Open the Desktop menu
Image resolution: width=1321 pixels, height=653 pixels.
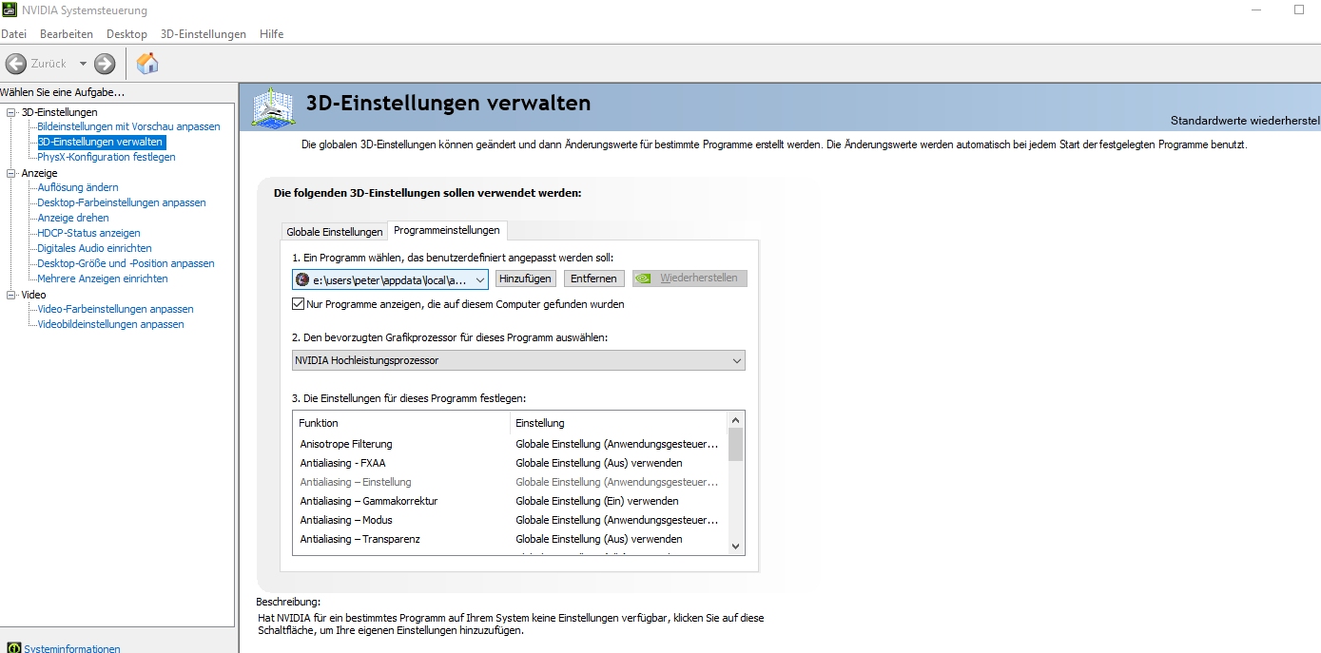click(x=126, y=34)
